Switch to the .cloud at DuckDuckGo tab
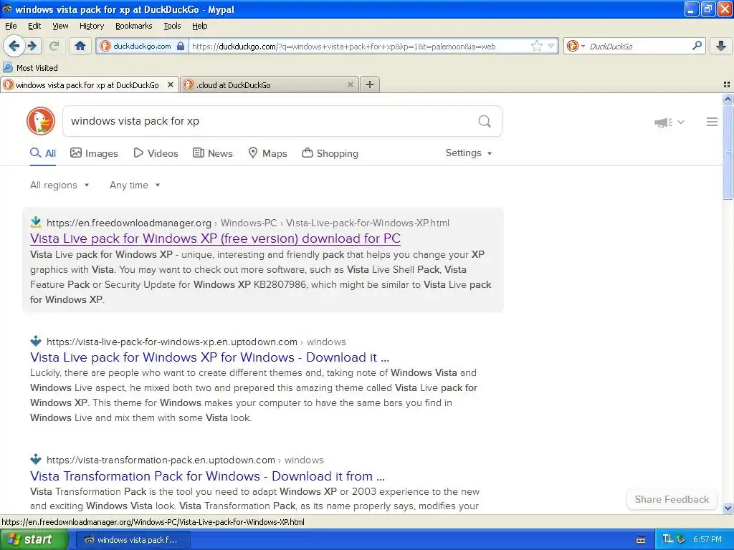Viewport: 734px width, 550px height. (x=270, y=85)
